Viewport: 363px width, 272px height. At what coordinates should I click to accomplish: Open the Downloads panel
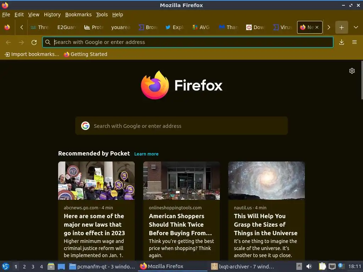tap(341, 42)
